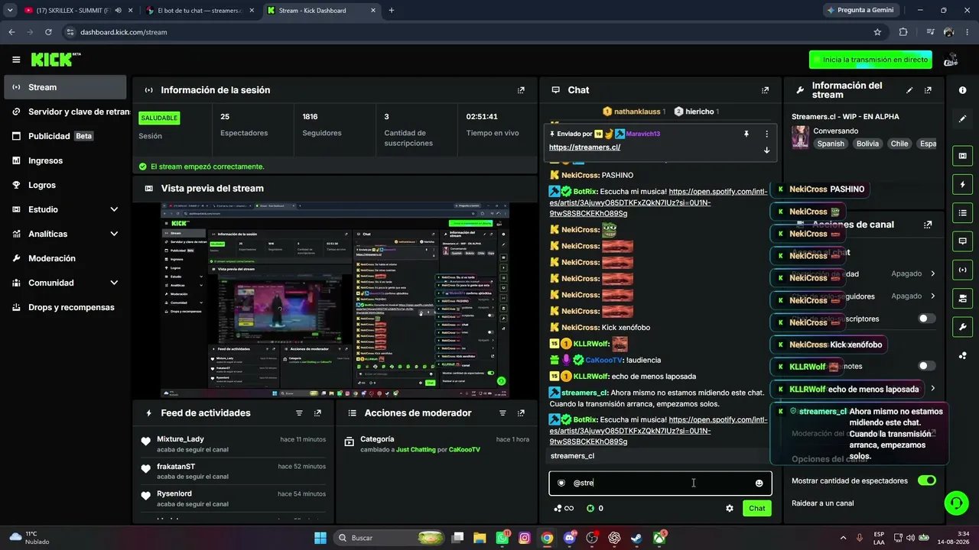Click the wrench icon in right rail

(962, 326)
